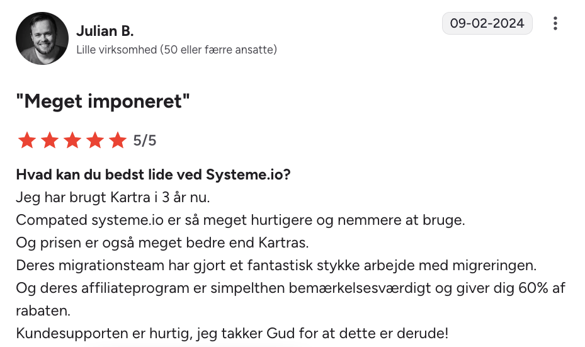Click the sentence about "Deres migrationsteam"
The height and width of the screenshot is (347, 585).
[276, 265]
